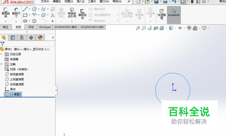Open dropdown under 转换实体引用

(x=72, y=22)
